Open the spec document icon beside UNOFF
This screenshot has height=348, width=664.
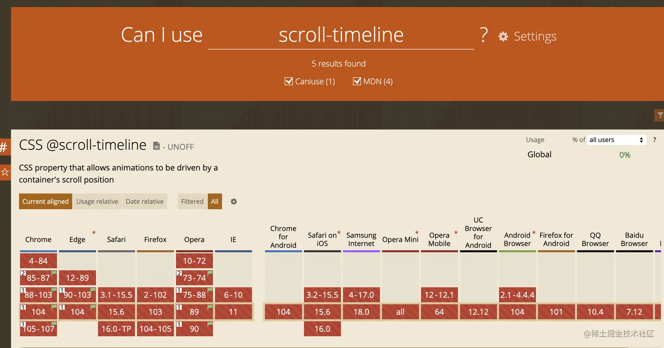pyautogui.click(x=156, y=146)
